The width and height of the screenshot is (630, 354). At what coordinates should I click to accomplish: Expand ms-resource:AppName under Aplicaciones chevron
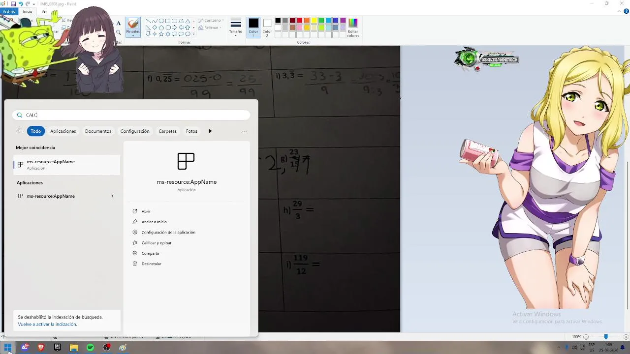pos(112,196)
